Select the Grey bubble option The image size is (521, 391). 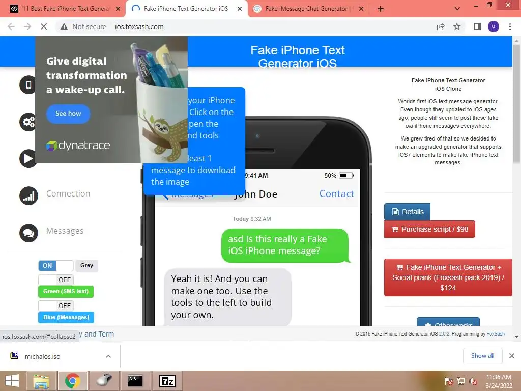coord(86,265)
